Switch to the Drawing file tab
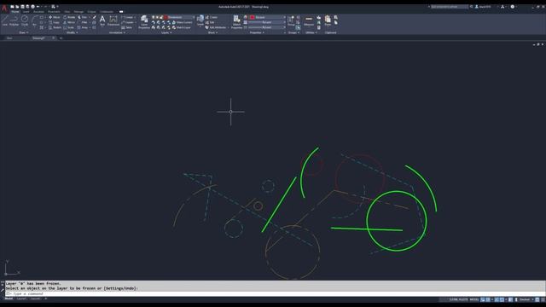Viewport: 546px width, 307px height. 42,38
